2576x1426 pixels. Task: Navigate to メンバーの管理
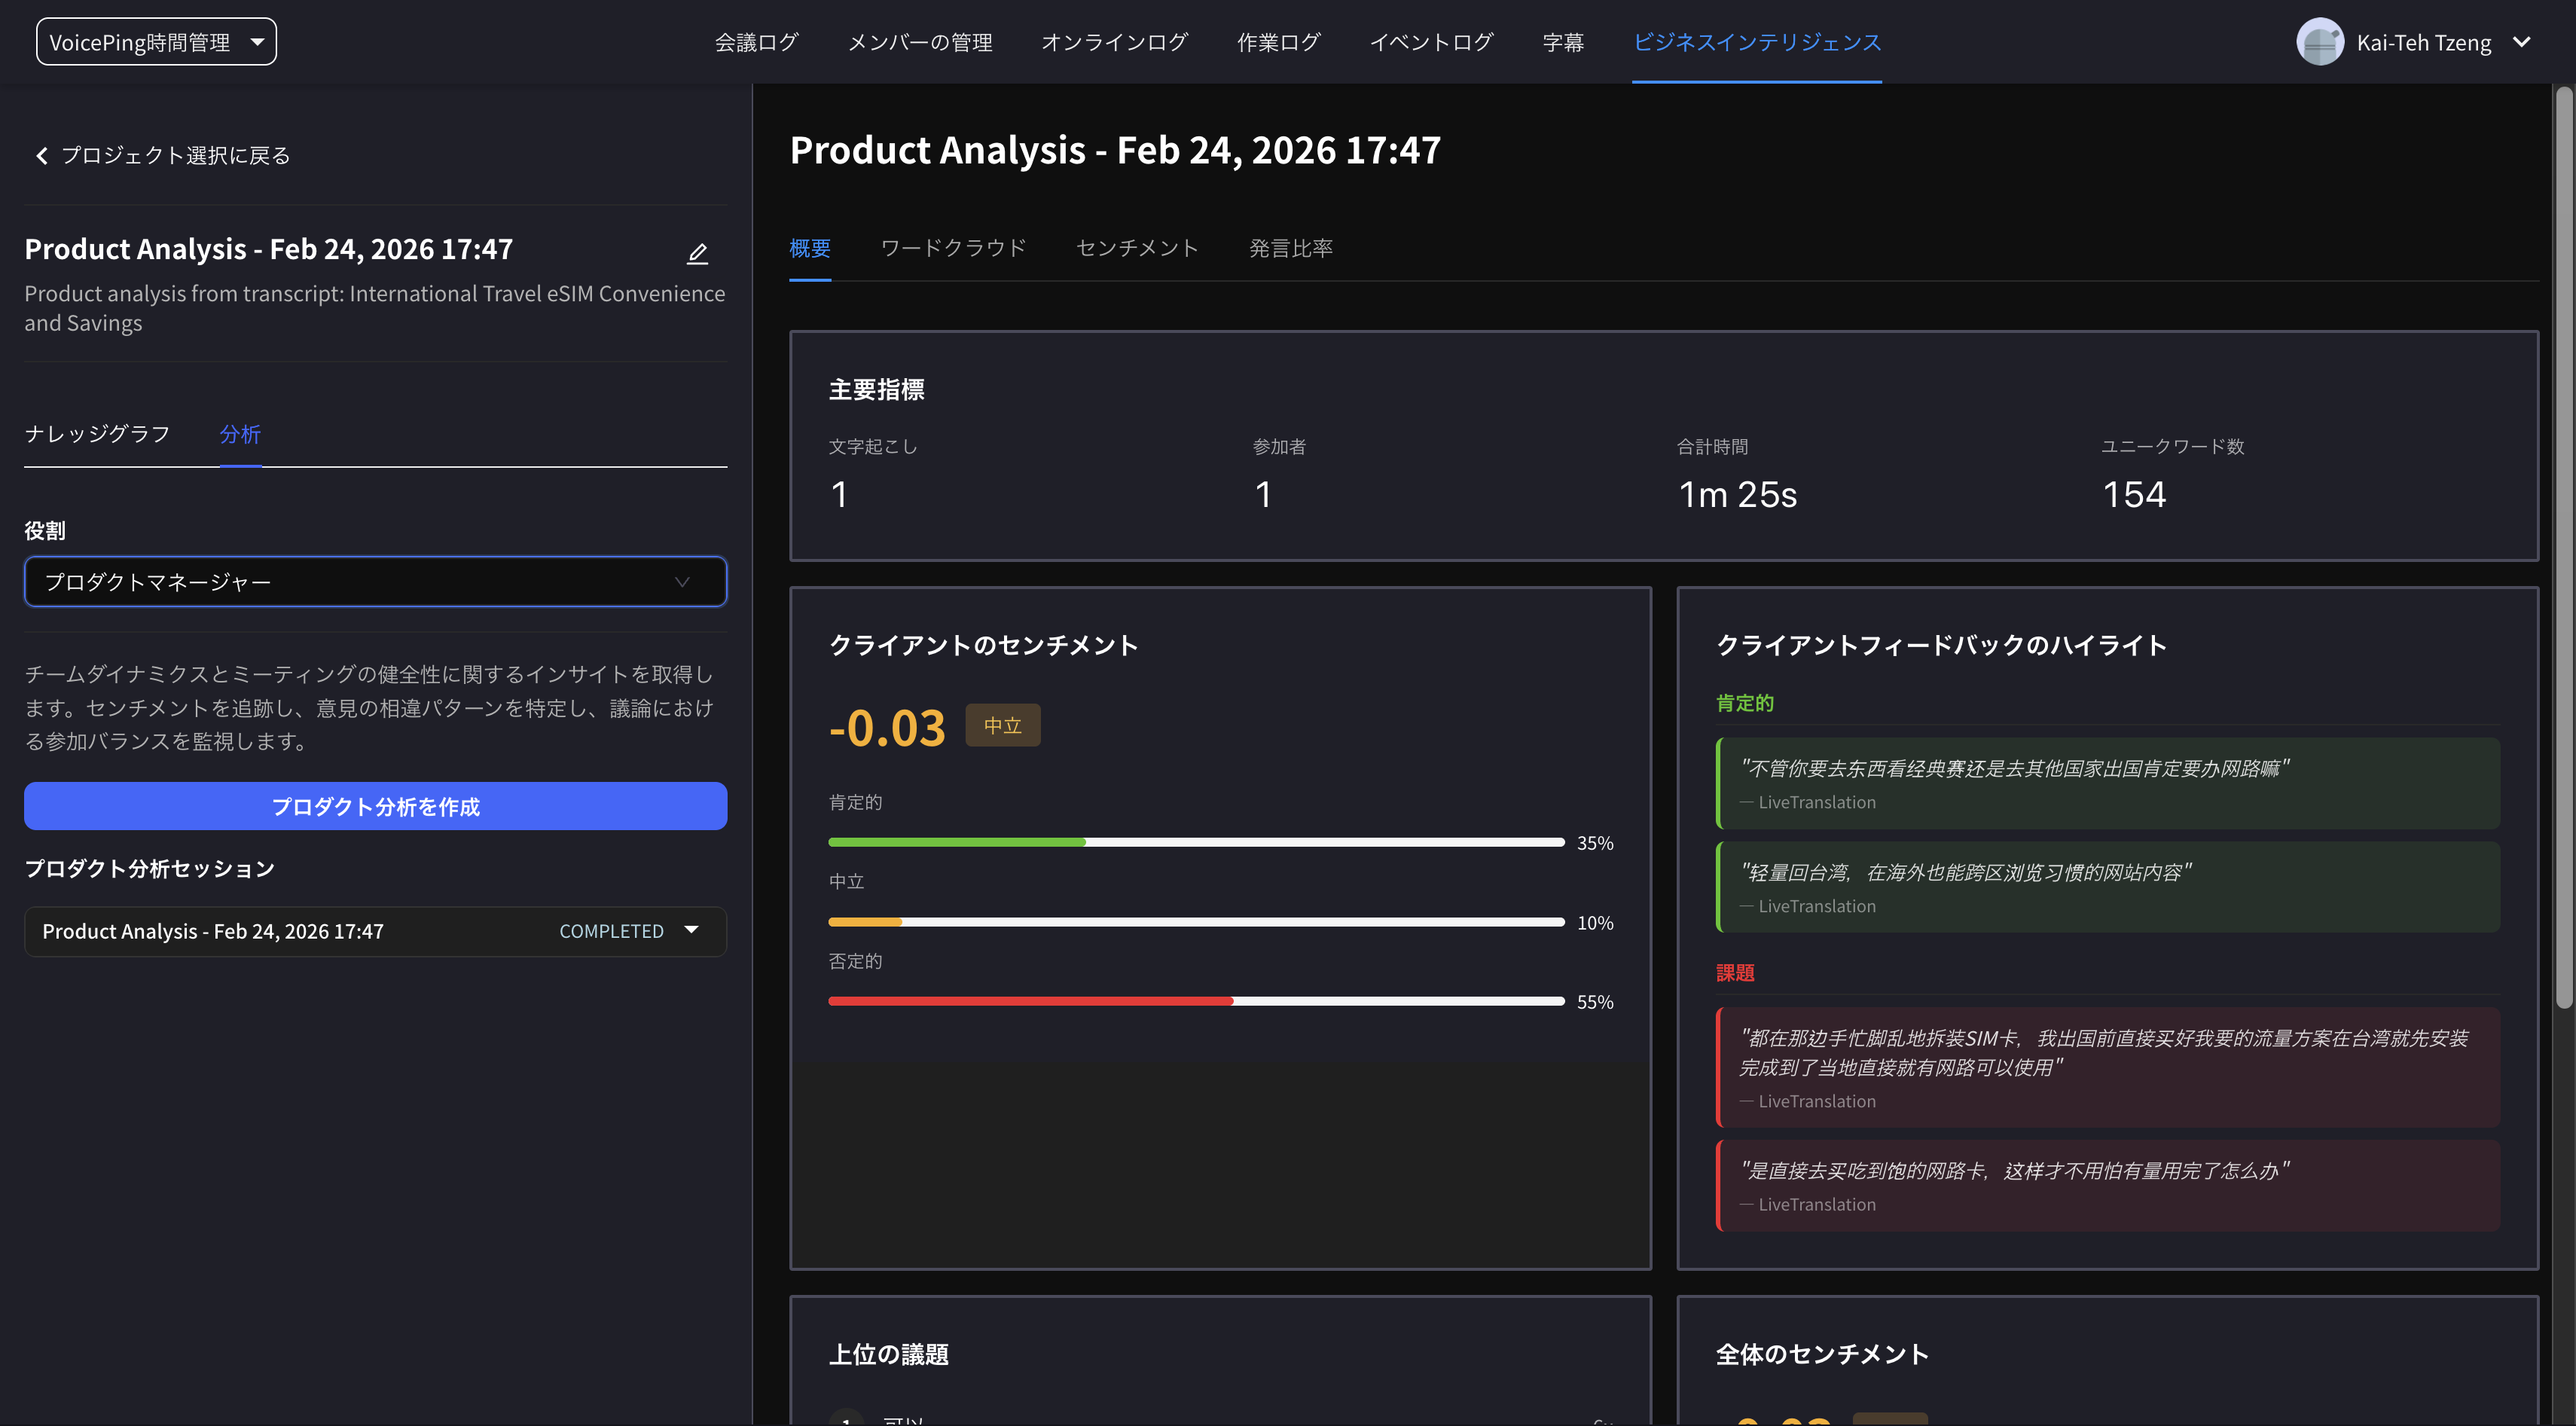(919, 41)
